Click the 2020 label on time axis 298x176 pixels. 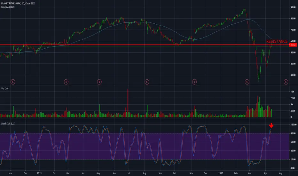[x=221, y=173]
